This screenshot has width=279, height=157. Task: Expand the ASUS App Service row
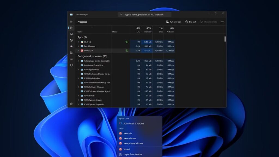[x=78, y=70]
